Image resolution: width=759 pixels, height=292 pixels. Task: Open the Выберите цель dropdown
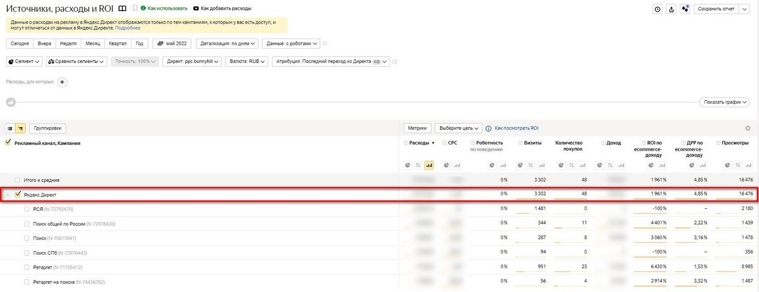pos(458,128)
